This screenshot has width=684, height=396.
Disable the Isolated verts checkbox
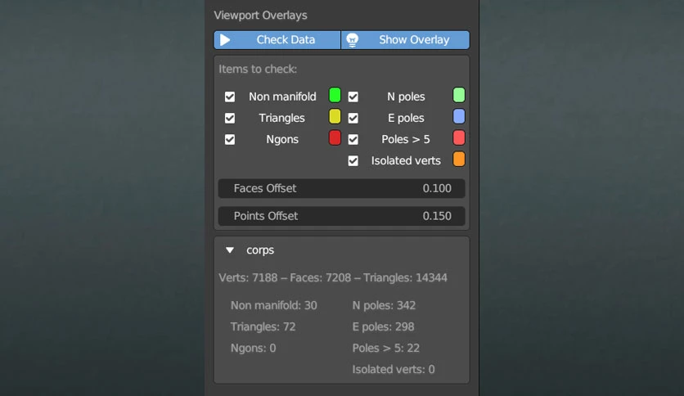pyautogui.click(x=353, y=161)
